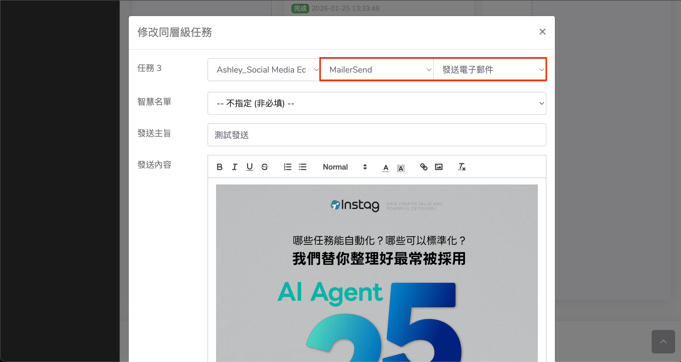Toggle underline formatting button
This screenshot has width=681, height=362.
pyautogui.click(x=249, y=167)
